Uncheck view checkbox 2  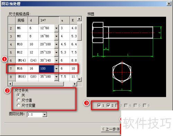pyautogui.click(x=108, y=105)
